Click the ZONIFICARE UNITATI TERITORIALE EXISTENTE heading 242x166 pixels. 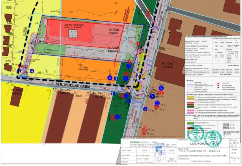211,94
